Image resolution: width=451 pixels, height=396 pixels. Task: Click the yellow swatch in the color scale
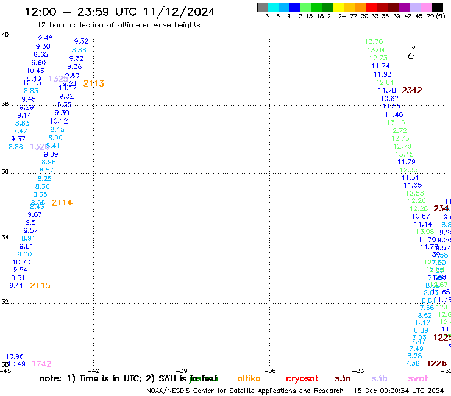(339, 7)
